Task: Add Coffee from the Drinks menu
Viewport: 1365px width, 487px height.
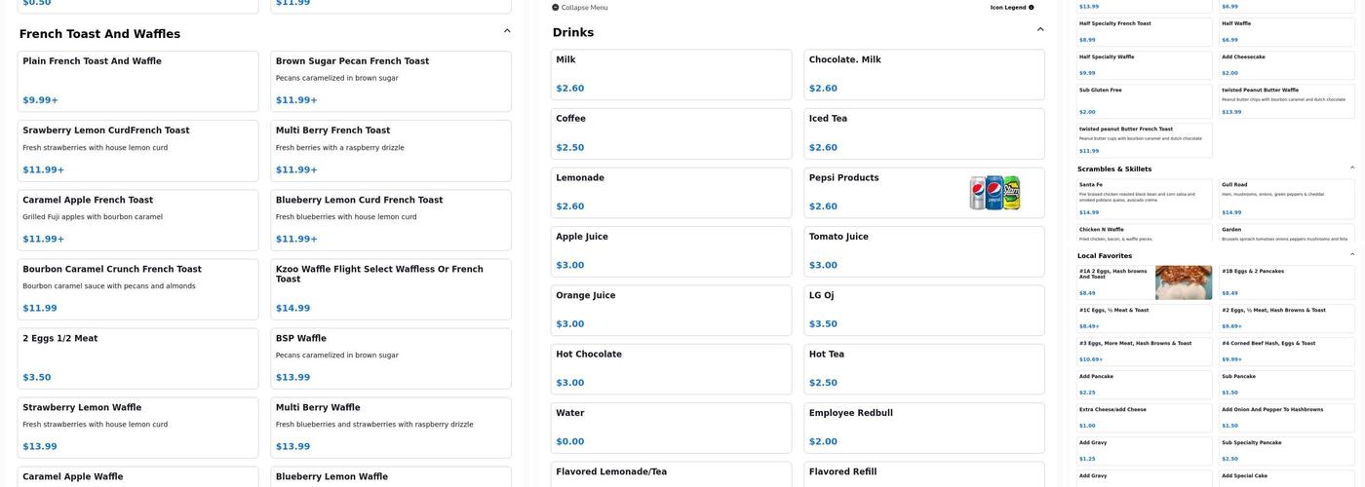Action: click(x=671, y=133)
